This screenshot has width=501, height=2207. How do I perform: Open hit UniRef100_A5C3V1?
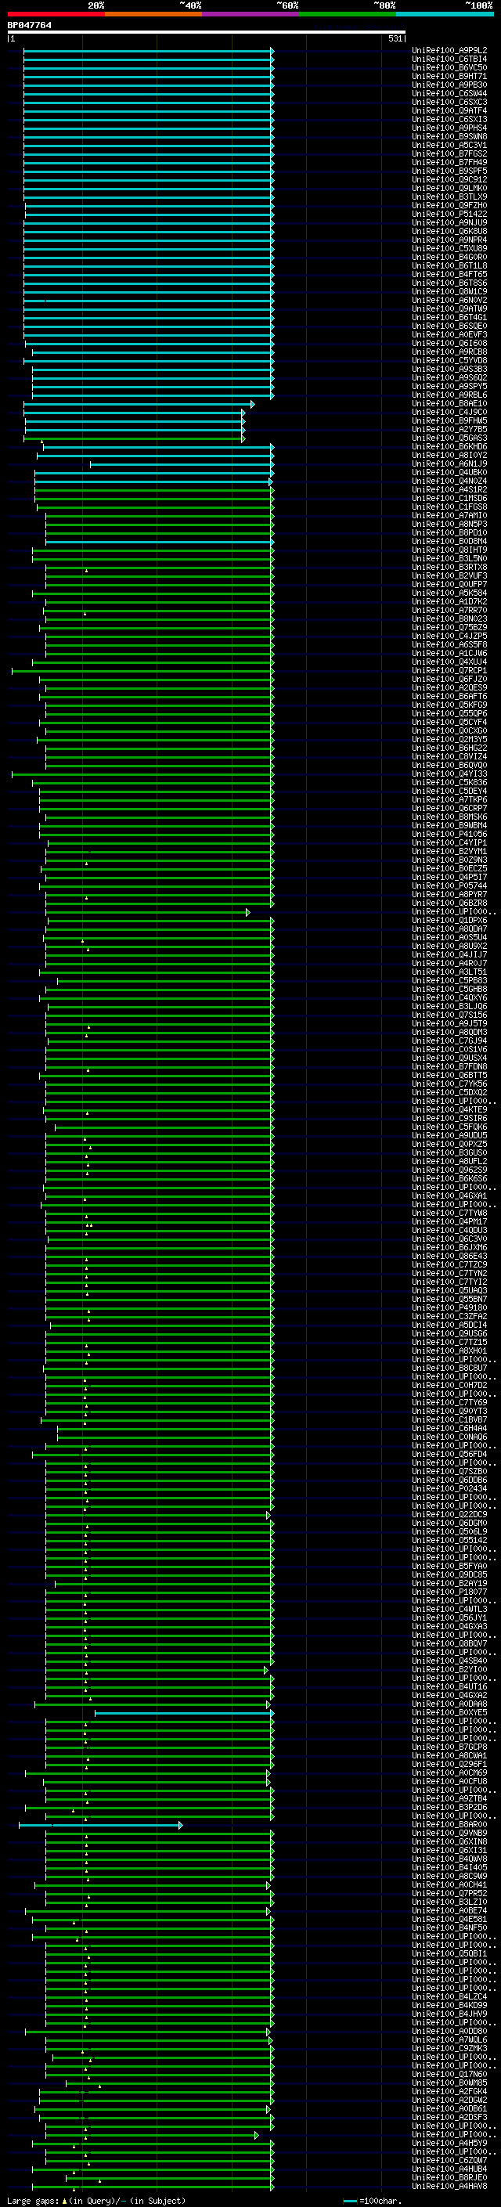[x=449, y=146]
